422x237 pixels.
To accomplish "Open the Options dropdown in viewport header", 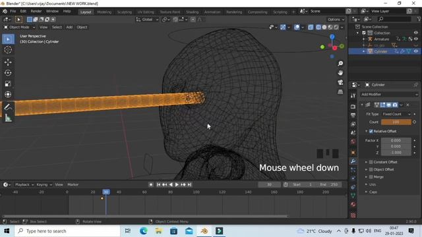I will 336,19.
